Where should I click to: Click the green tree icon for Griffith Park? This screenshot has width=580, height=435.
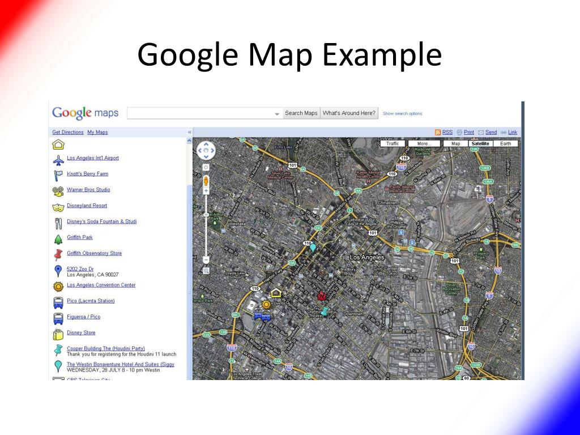[x=58, y=240]
